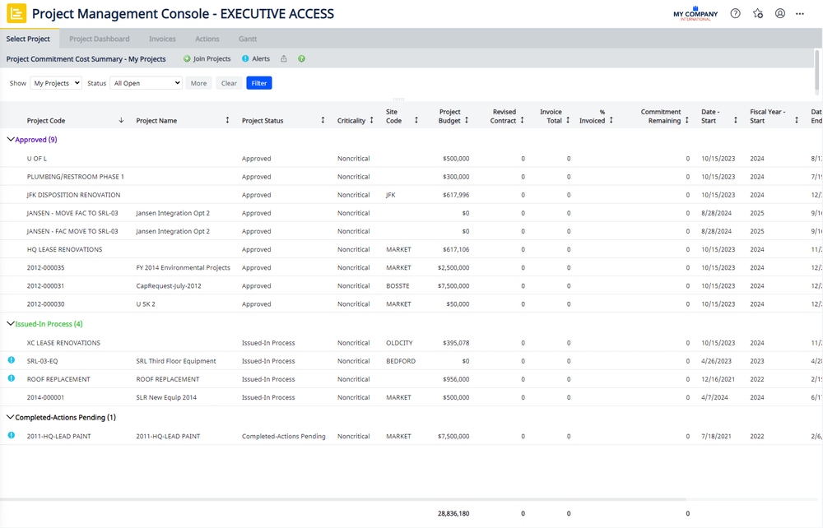Open the Status All Open dropdown

(146, 82)
